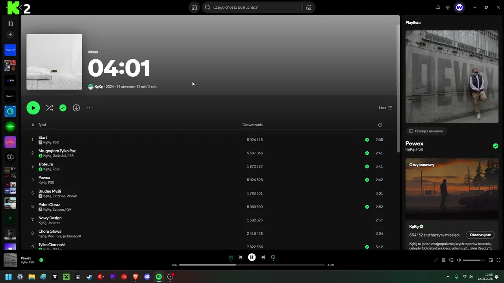Mute Spotify with the speaker icon
The image size is (504, 283).
pos(459,260)
